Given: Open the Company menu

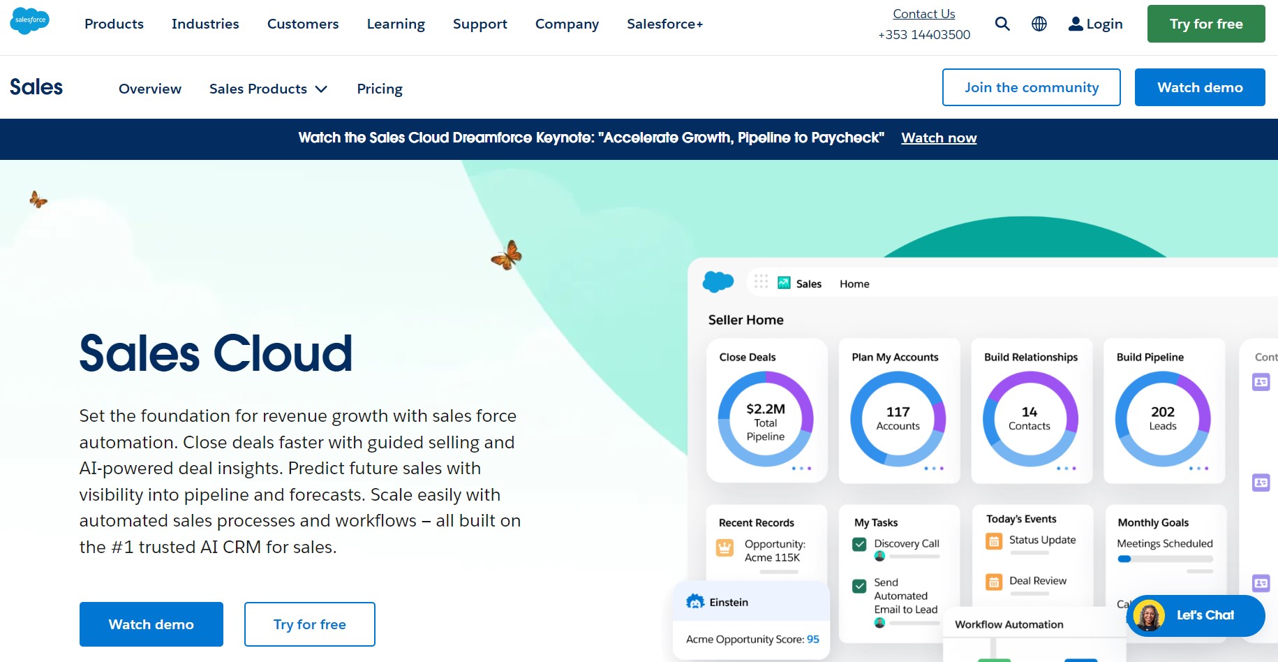Looking at the screenshot, I should [x=567, y=24].
